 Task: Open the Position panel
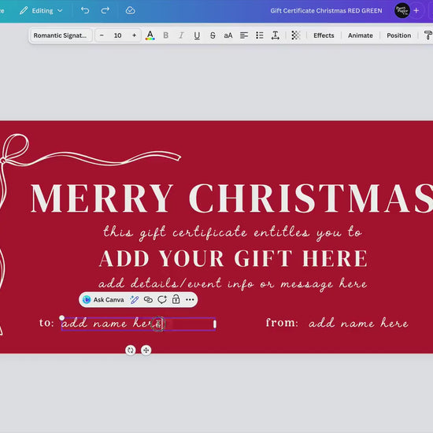point(399,35)
